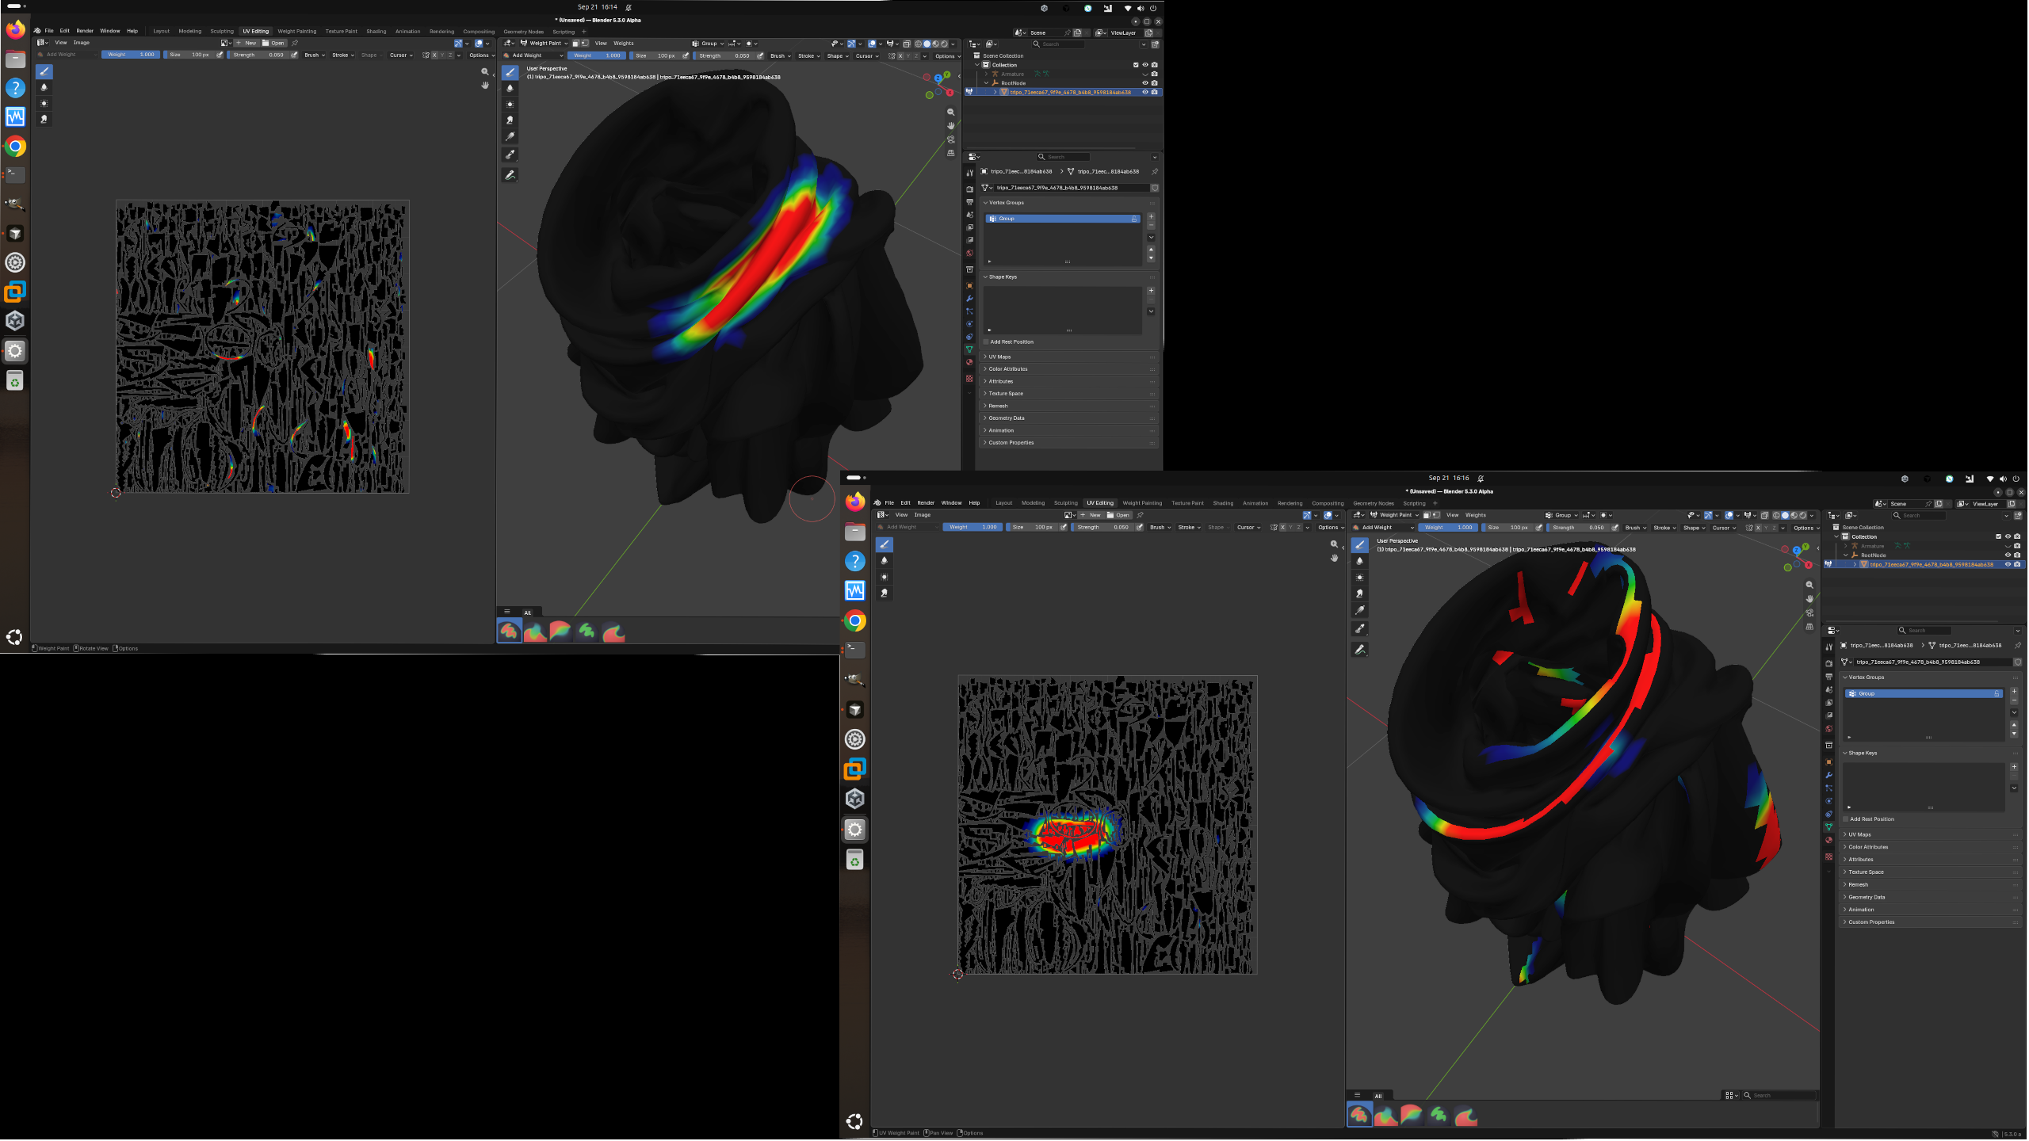Screen dimensions: 2029x1141
Task: Open Group vertex group dropdown in lower-right window header
Action: [1561, 515]
